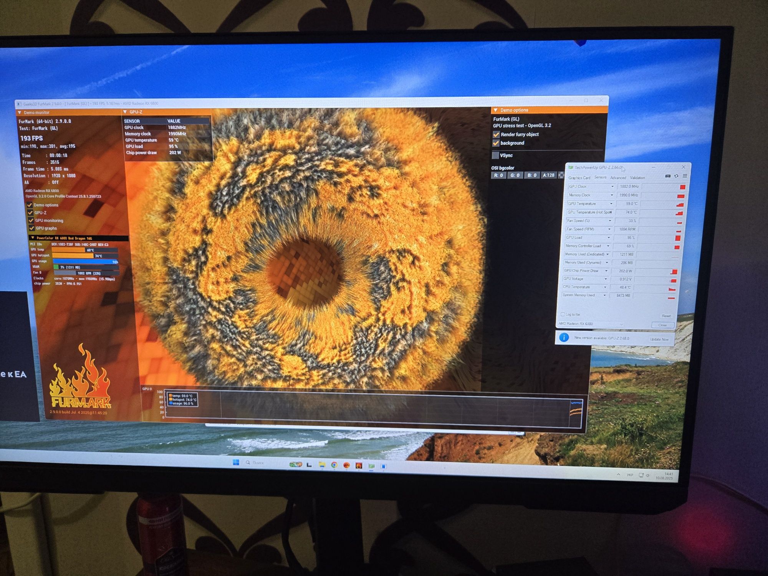
Task: Open the clock and date flyout
Action: tap(664, 476)
